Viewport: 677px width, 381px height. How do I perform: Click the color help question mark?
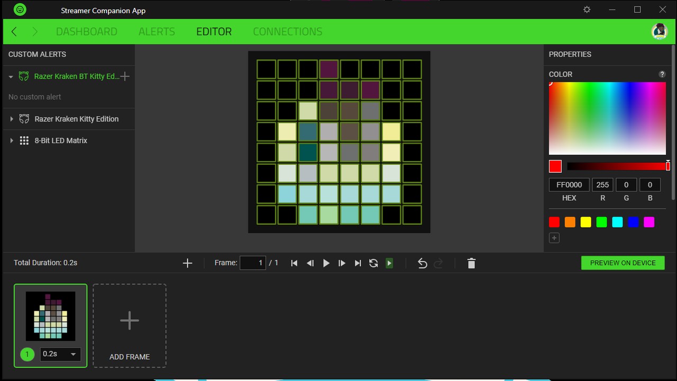(662, 75)
